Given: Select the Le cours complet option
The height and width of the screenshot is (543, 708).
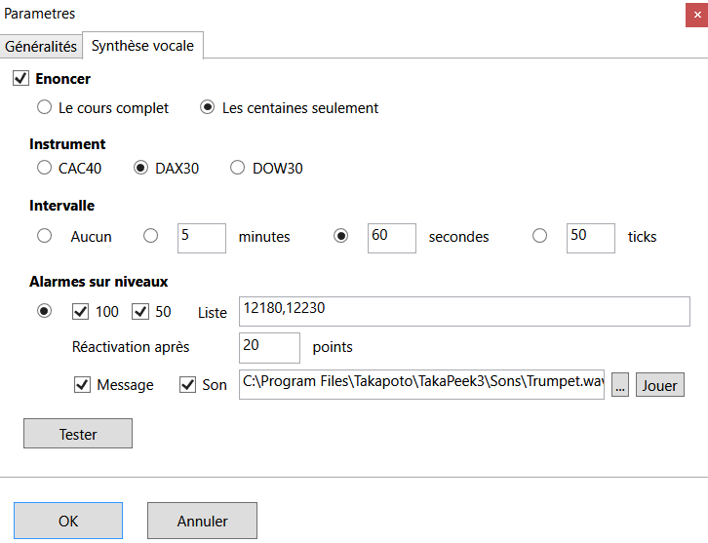Looking at the screenshot, I should pos(44,107).
